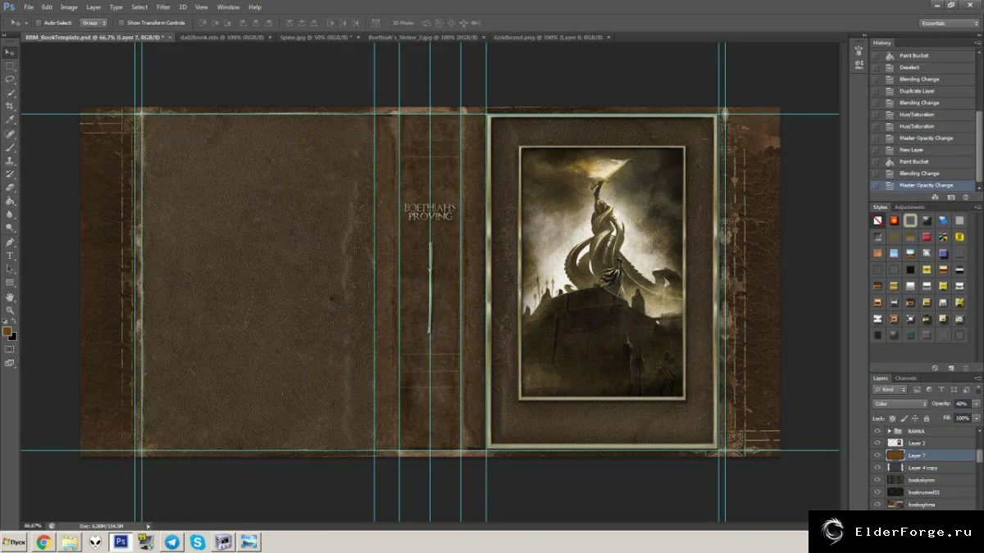This screenshot has width=984, height=553.
Task: Toggle visibility of Layer 4 copy
Action: (x=877, y=468)
